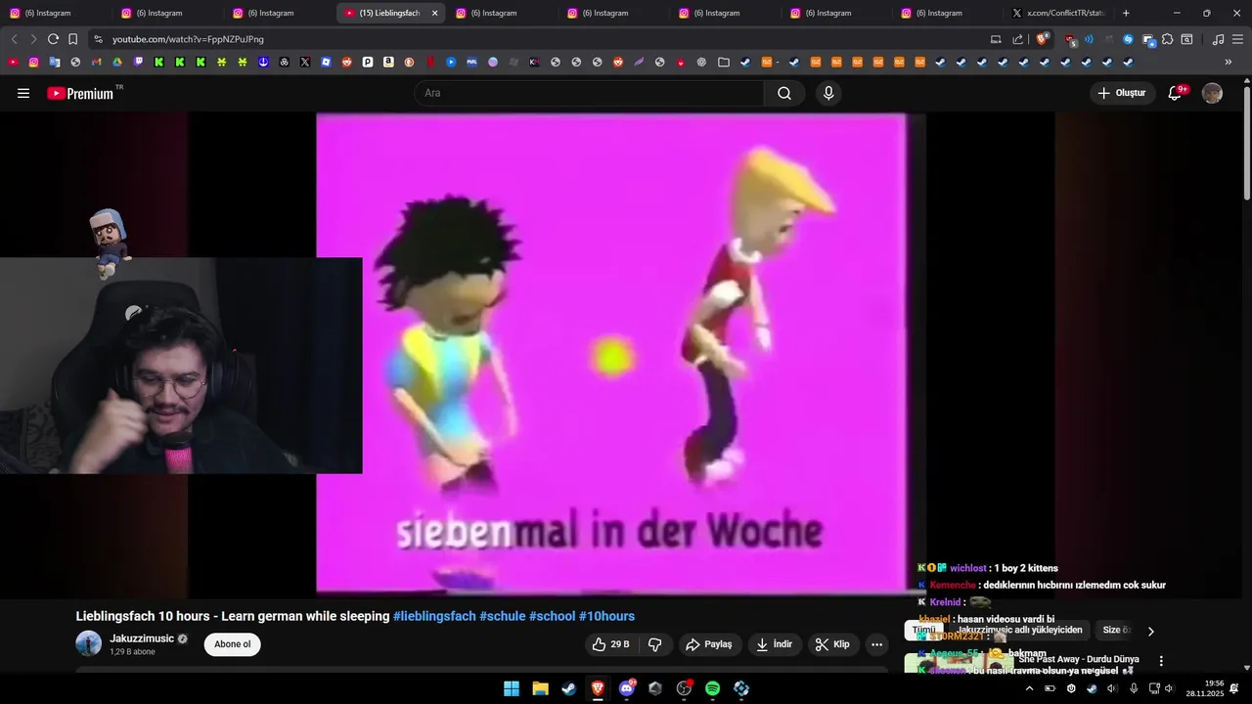Viewport: 1252px width, 704px height.
Task: Open Gmail bookmark in bookmarks bar
Action: (x=96, y=62)
